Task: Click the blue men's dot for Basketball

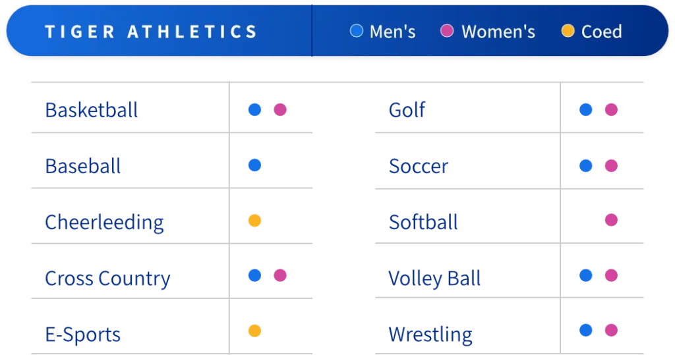Action: [x=255, y=109]
